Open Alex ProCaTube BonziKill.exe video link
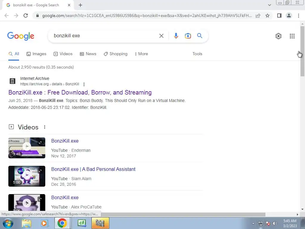Viewport: 305px width, 229px height. point(65,197)
